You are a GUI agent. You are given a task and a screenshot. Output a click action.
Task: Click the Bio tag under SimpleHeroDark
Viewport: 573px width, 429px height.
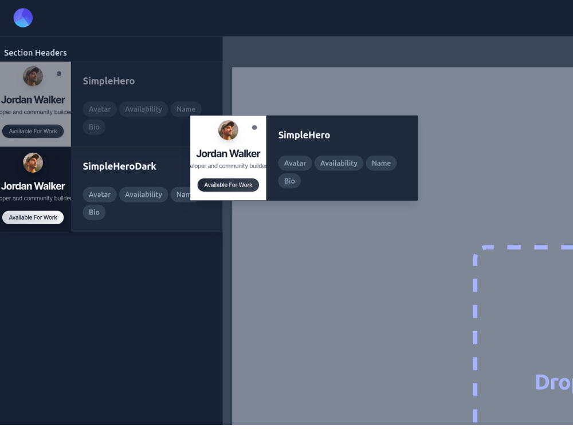[x=94, y=212]
